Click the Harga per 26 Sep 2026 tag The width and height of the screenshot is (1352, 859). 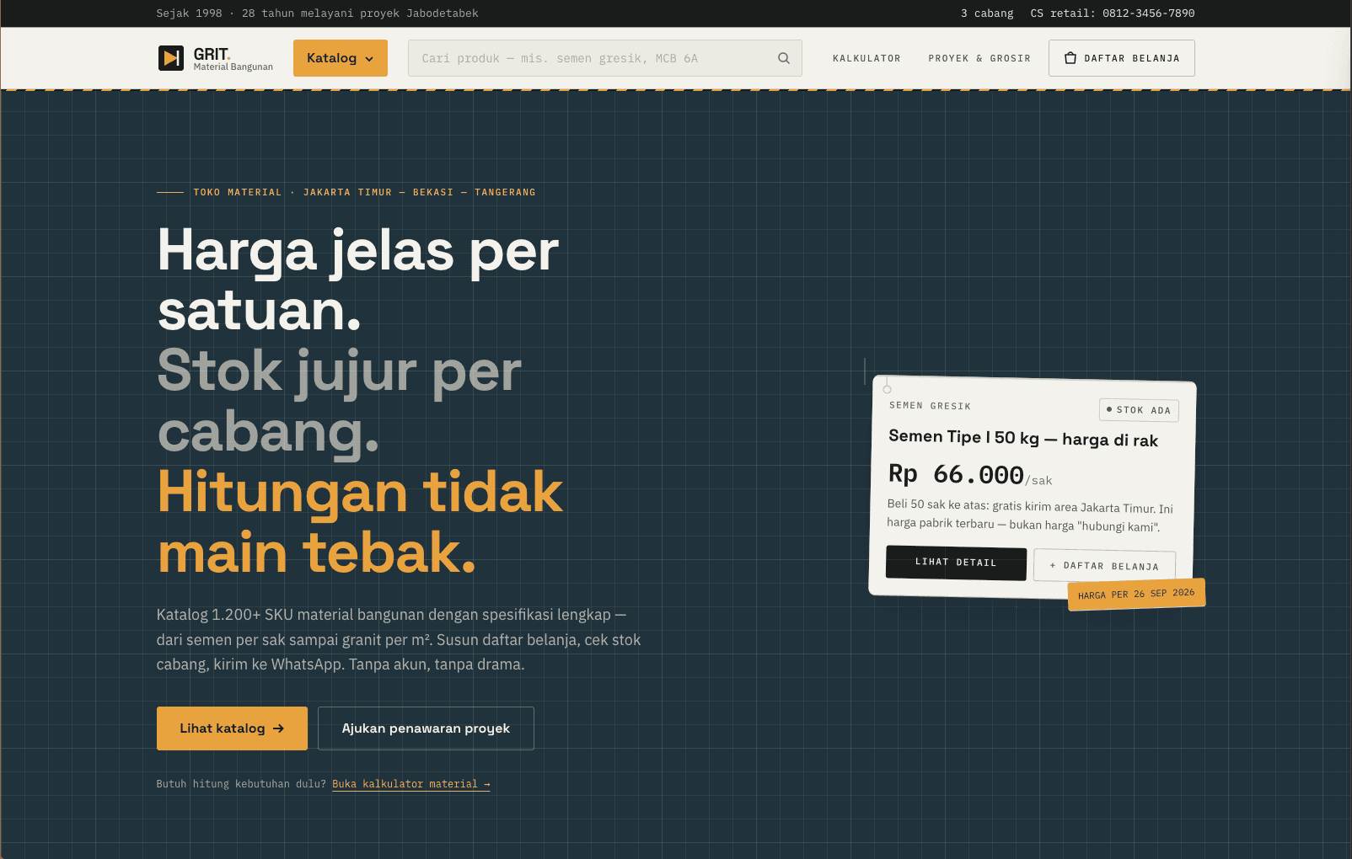point(1136,594)
